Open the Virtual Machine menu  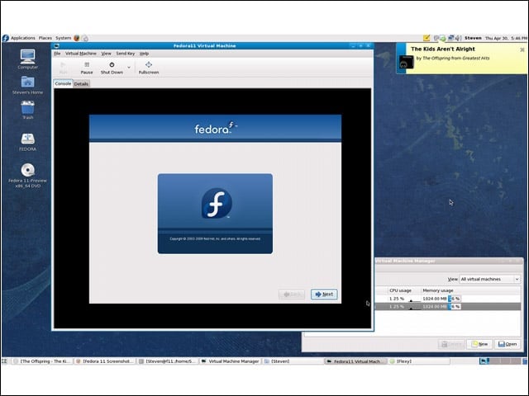click(x=81, y=54)
